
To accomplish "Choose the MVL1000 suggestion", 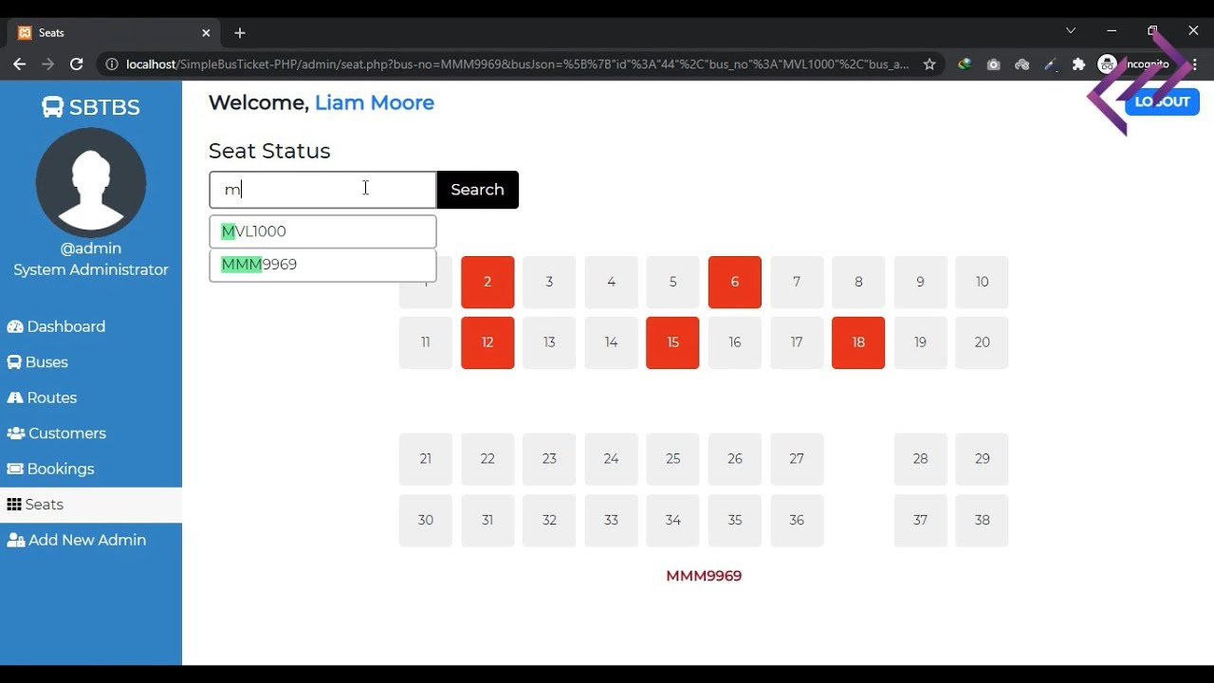I will (322, 231).
